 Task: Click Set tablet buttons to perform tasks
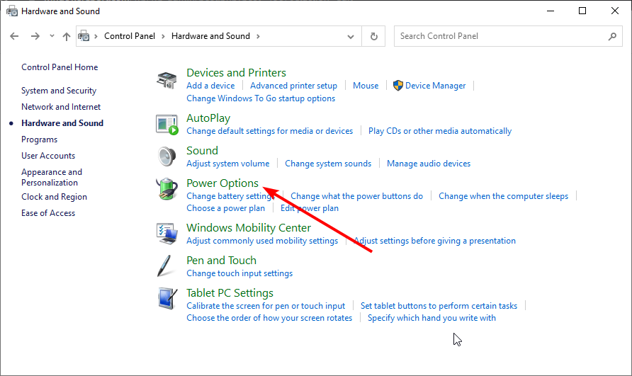(439, 306)
